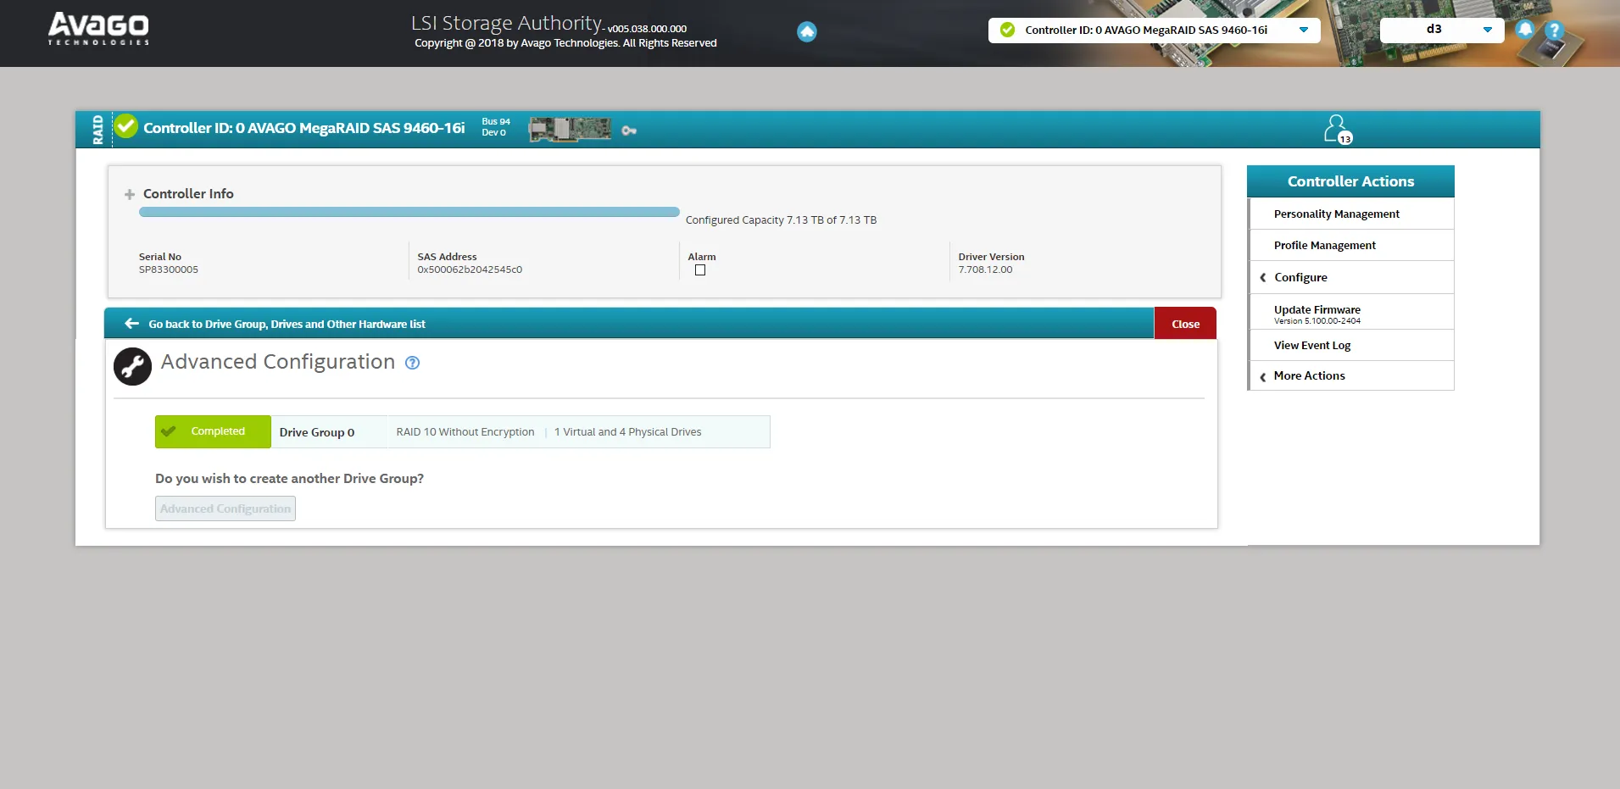Click the notifications bell icon
Viewport: 1620px width, 789px height.
[1523, 30]
